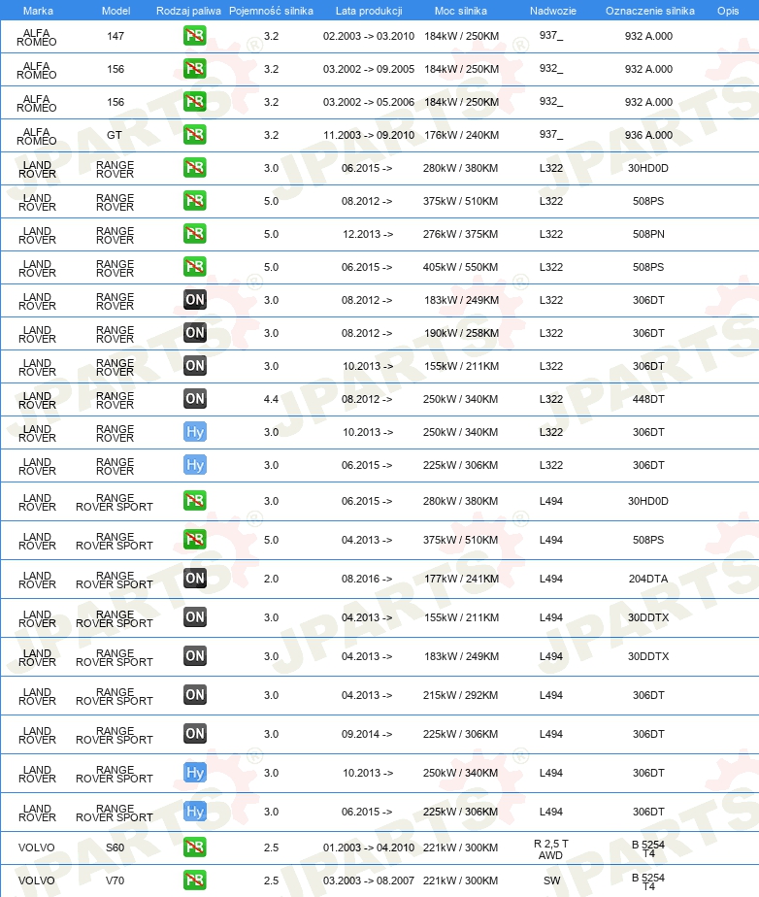Click power value 176kW / 240KM
Image resolution: width=759 pixels, height=897 pixels.
(x=461, y=135)
